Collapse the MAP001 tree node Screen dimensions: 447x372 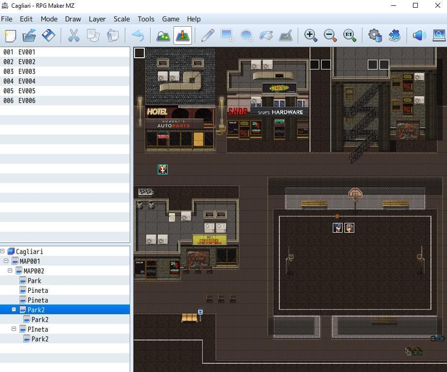coord(6,261)
